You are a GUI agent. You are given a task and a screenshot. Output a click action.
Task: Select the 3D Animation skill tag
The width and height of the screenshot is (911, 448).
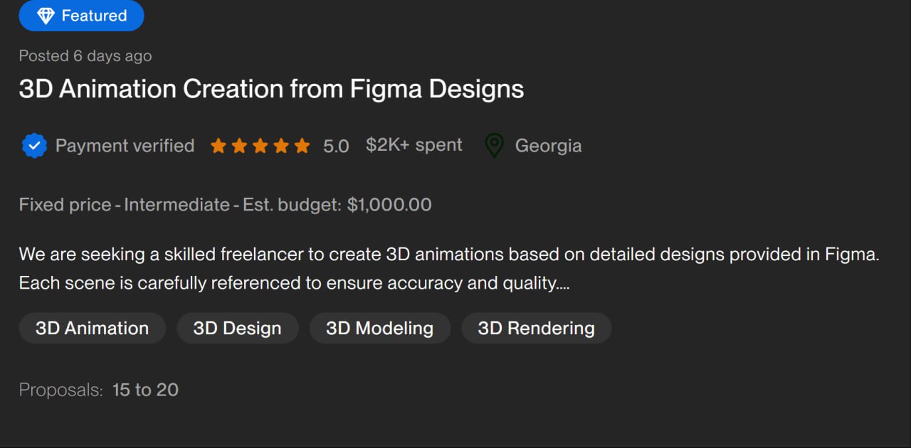tap(92, 329)
